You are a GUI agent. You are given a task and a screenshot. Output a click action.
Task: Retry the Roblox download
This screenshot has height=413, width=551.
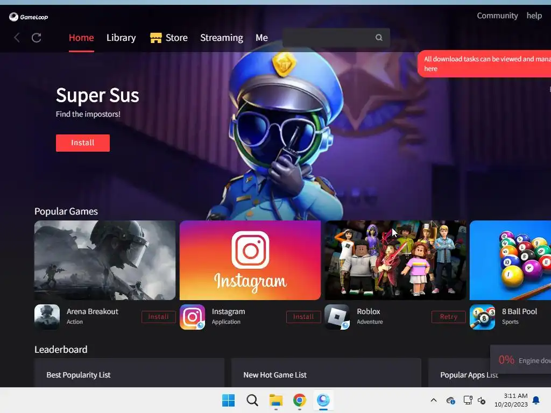pyautogui.click(x=449, y=317)
